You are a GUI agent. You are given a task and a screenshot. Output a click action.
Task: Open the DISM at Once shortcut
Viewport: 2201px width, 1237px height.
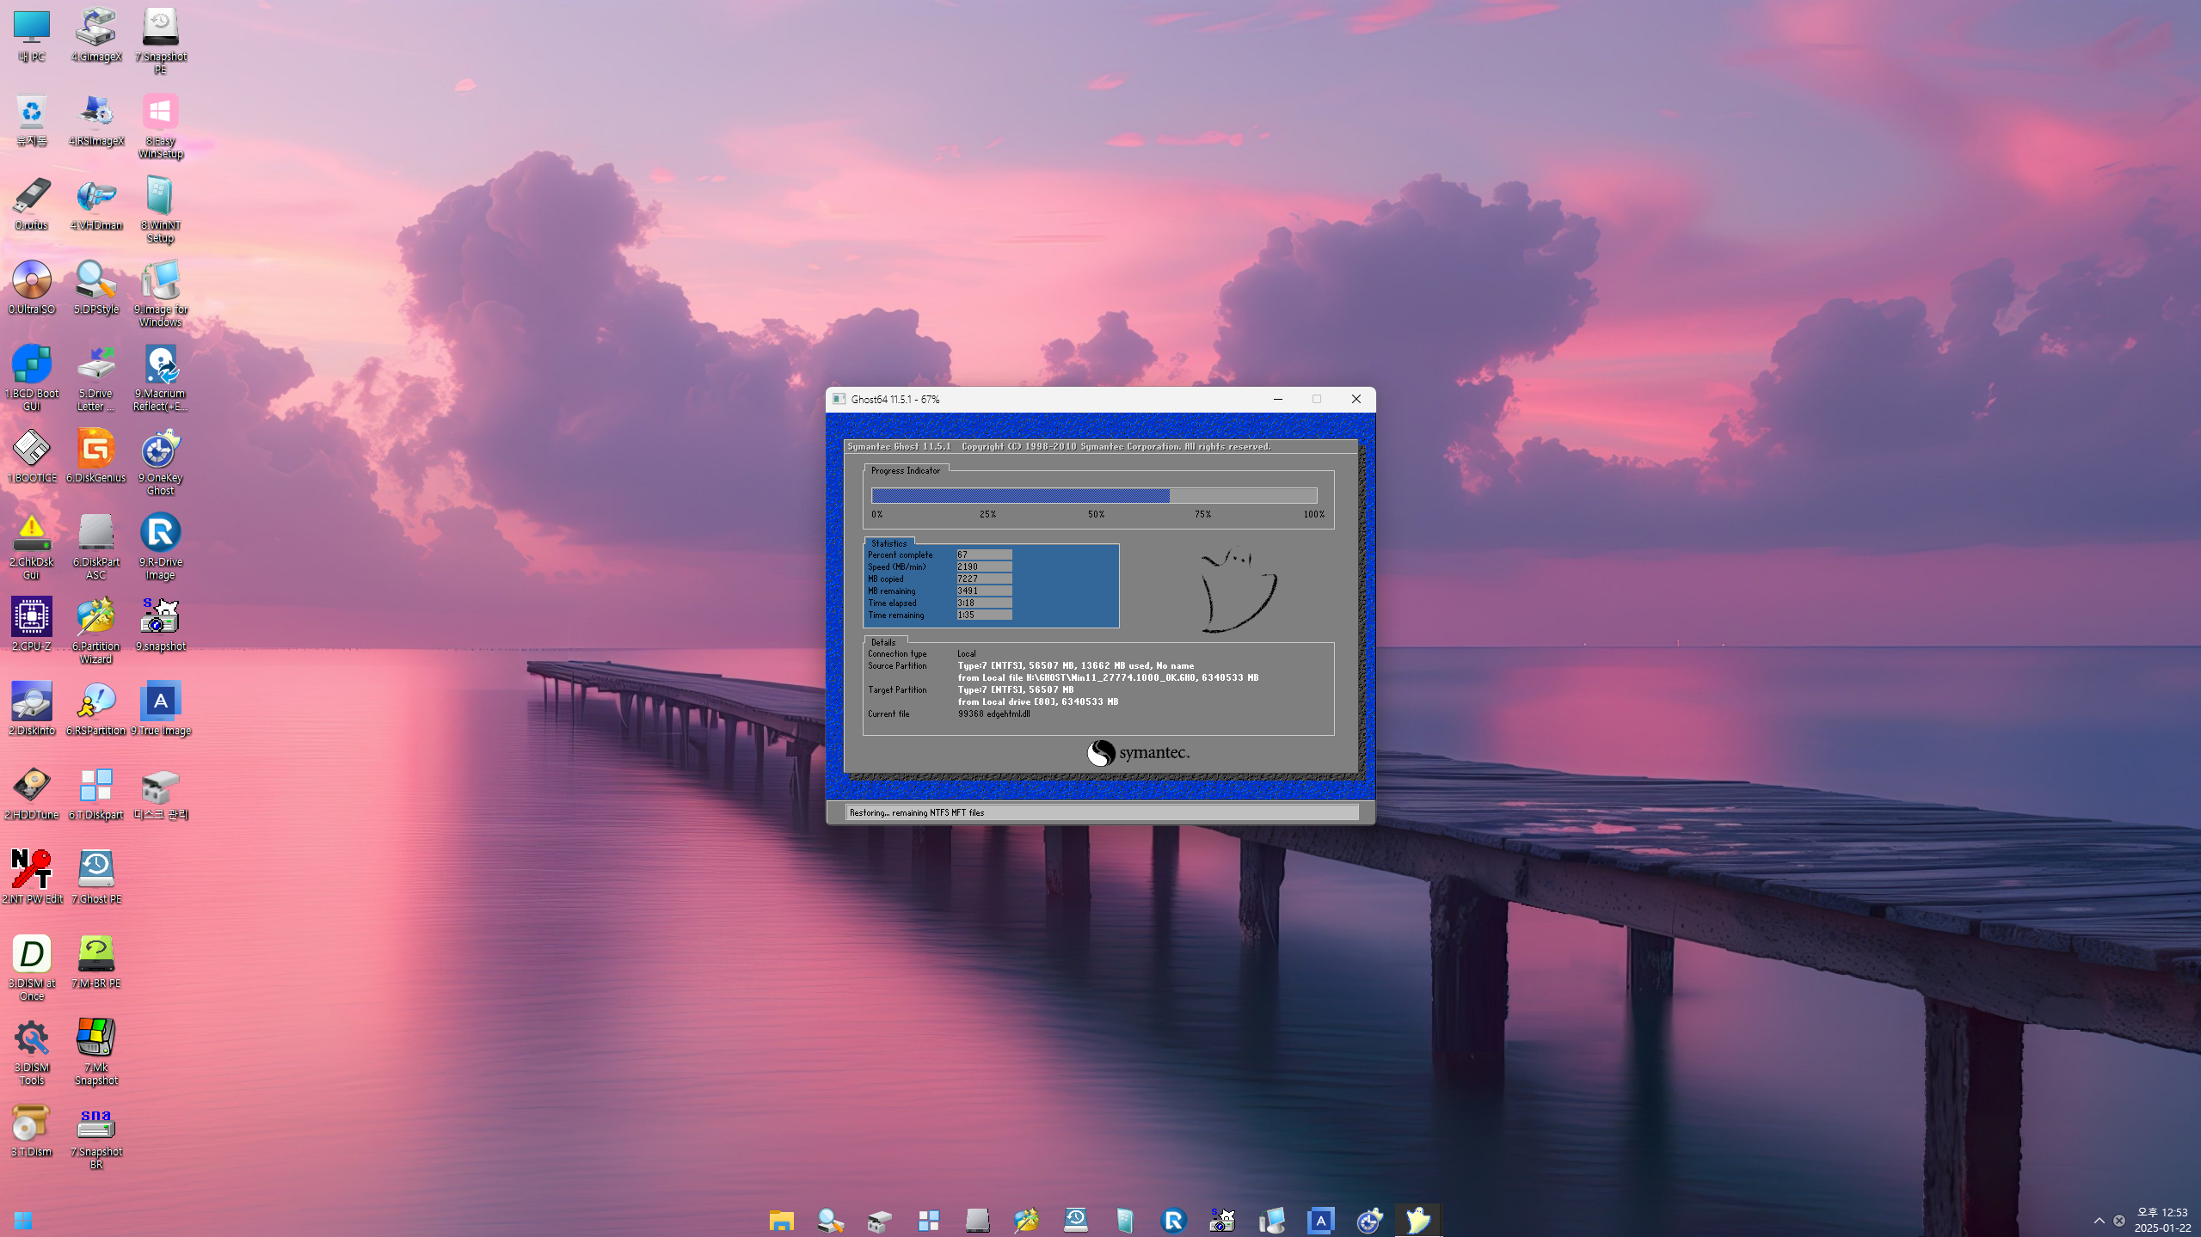(x=32, y=954)
